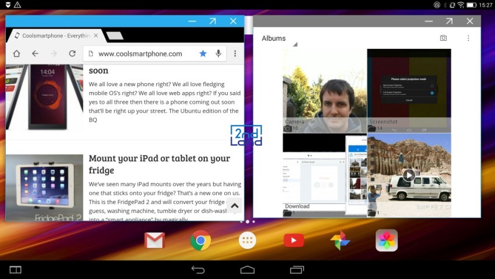Tap the Android recent apps button
495x279 pixels.
point(297,270)
